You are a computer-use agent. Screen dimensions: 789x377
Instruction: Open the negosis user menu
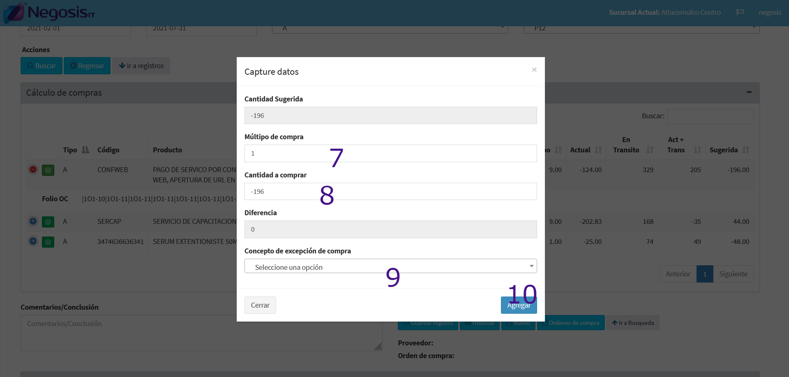click(770, 12)
